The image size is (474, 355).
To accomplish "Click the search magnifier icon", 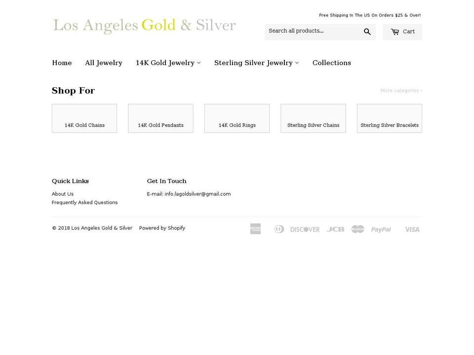I will [367, 32].
